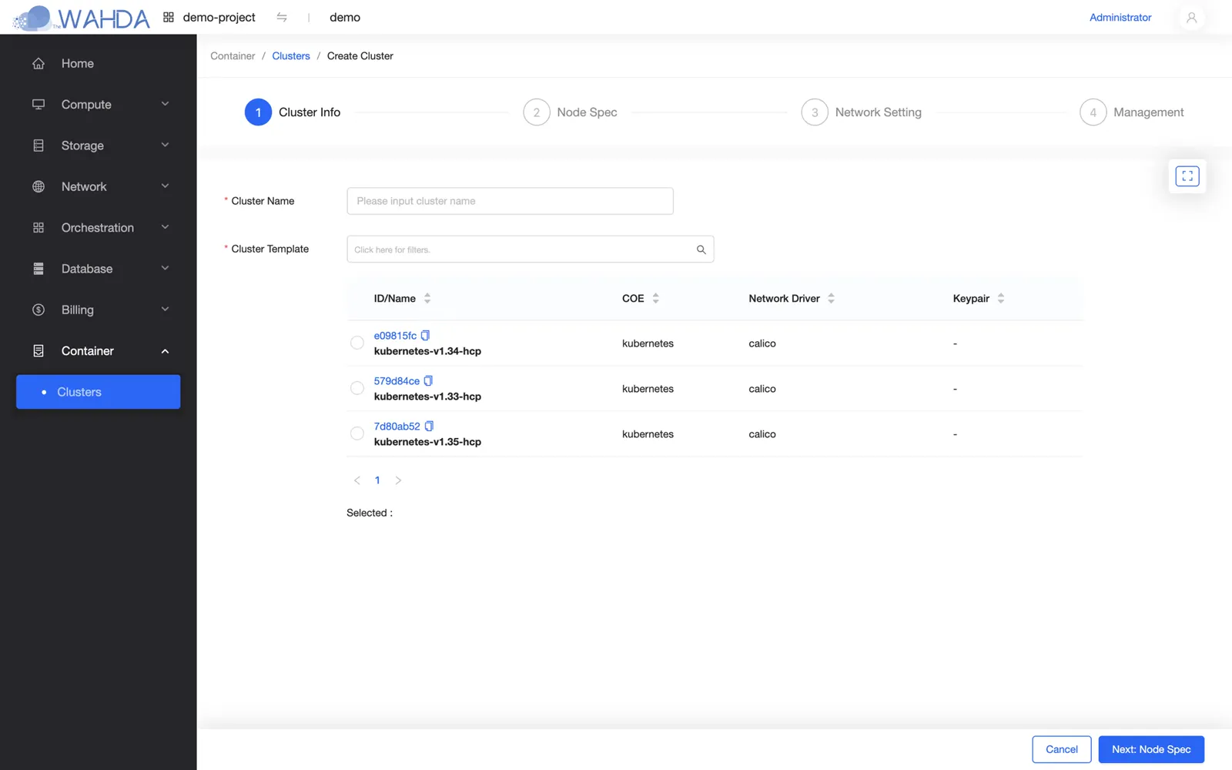
Task: Open template link e09815fc
Action: click(395, 336)
